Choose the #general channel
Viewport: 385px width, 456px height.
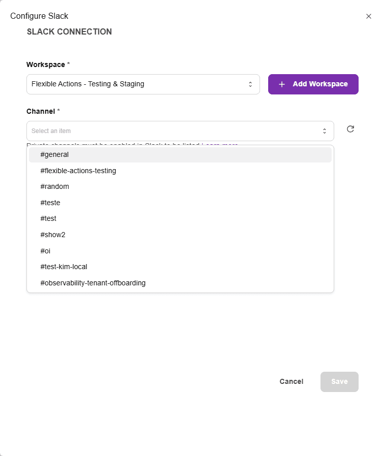[x=180, y=155]
